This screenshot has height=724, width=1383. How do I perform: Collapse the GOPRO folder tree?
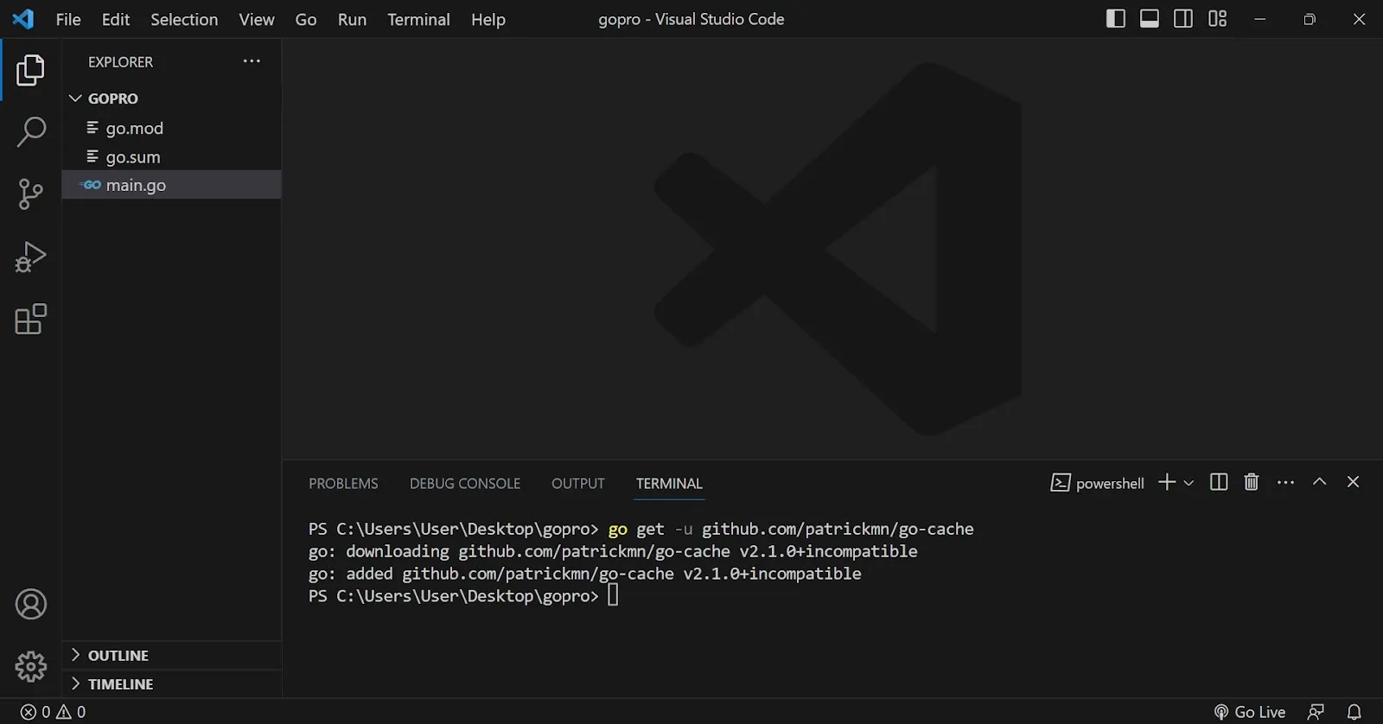pyautogui.click(x=74, y=98)
